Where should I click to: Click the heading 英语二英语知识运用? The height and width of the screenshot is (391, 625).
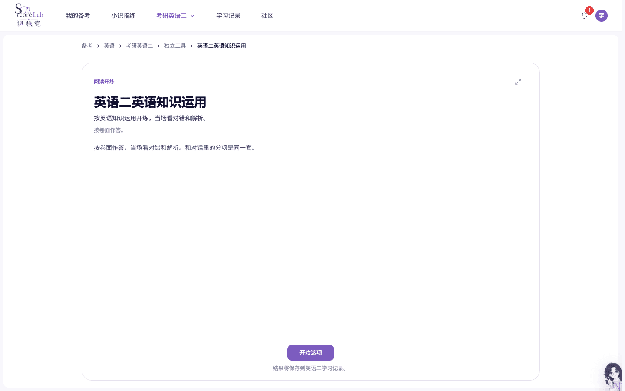coord(150,103)
